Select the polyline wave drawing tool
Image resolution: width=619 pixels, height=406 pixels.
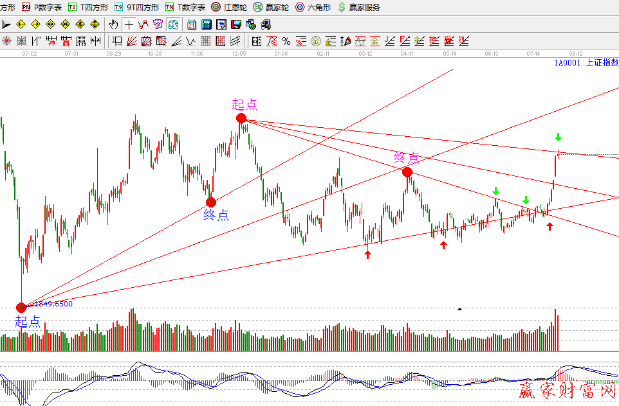pyautogui.click(x=143, y=24)
